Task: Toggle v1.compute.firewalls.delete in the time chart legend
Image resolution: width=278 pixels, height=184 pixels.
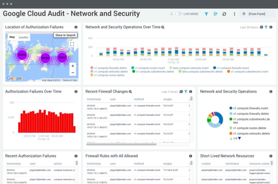Action: click(x=108, y=68)
